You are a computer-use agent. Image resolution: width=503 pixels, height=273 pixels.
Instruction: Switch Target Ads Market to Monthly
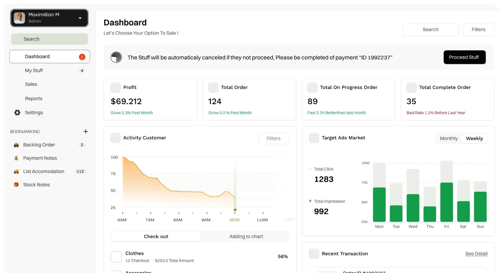tap(449, 138)
